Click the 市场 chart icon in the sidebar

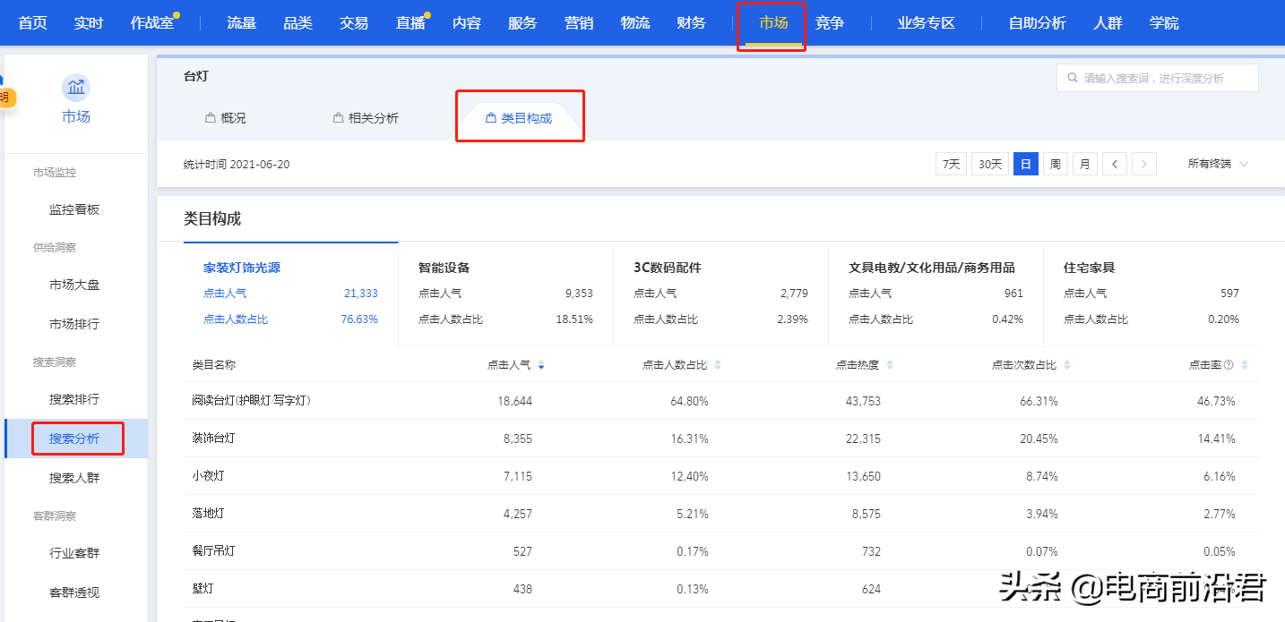point(75,87)
